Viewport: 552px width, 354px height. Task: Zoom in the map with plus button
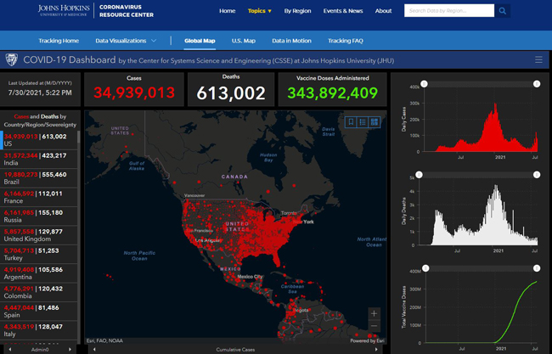pos(374,313)
